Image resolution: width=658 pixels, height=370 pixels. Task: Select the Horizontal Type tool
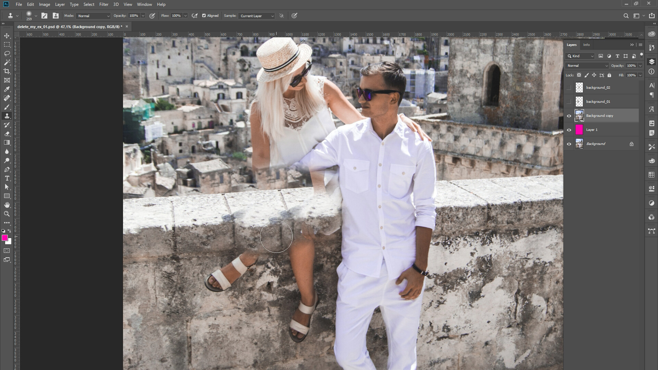pos(7,178)
